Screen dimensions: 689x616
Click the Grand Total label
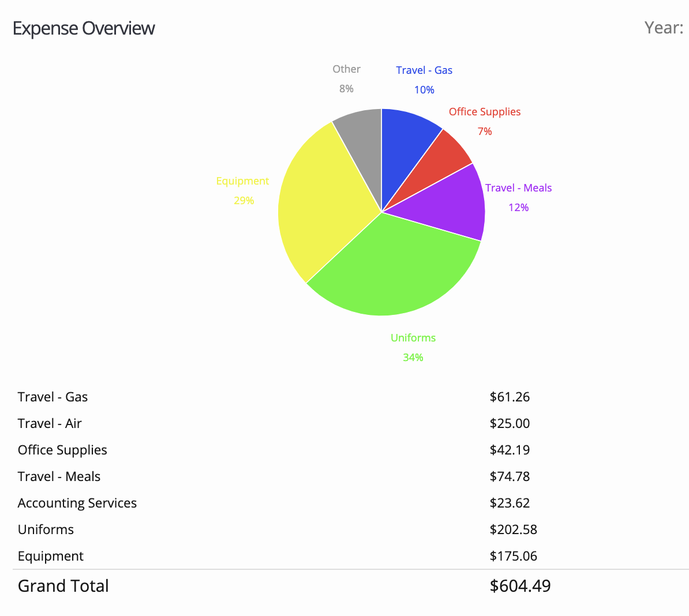(x=63, y=586)
